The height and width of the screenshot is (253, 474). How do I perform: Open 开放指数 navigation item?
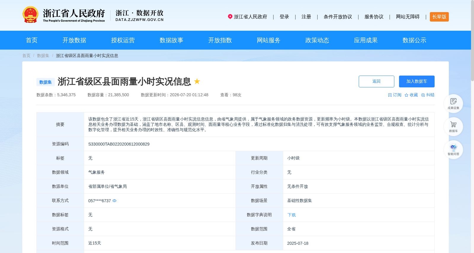[220, 40]
